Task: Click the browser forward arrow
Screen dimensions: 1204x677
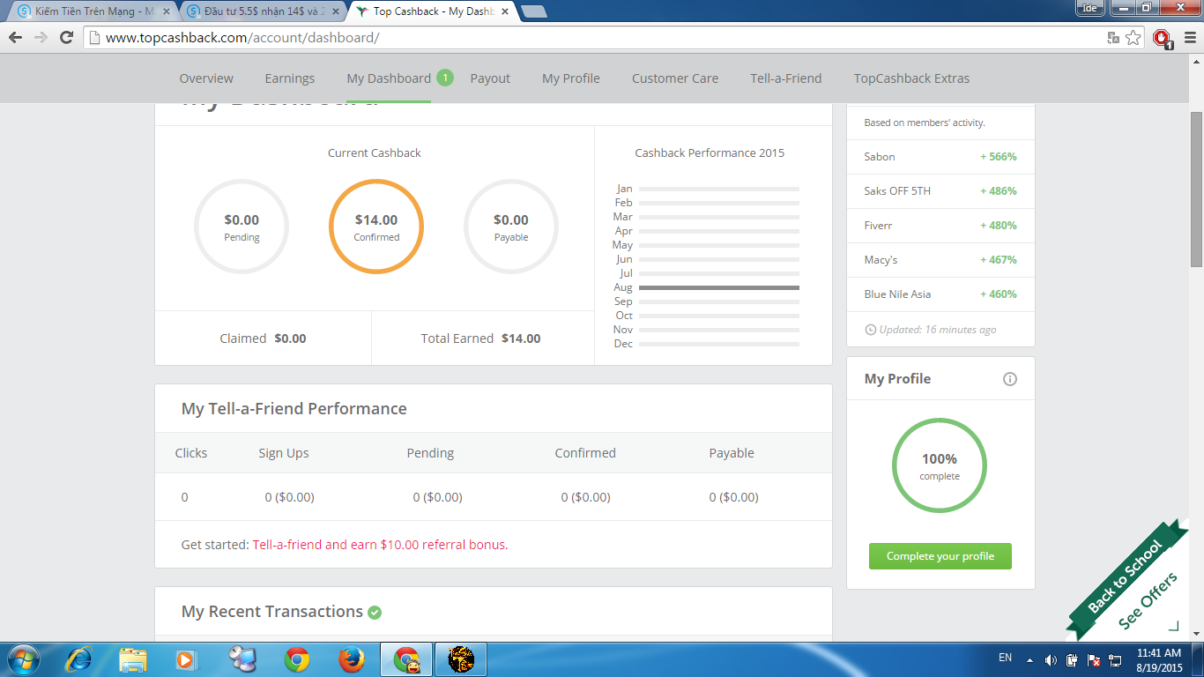Action: tap(41, 38)
